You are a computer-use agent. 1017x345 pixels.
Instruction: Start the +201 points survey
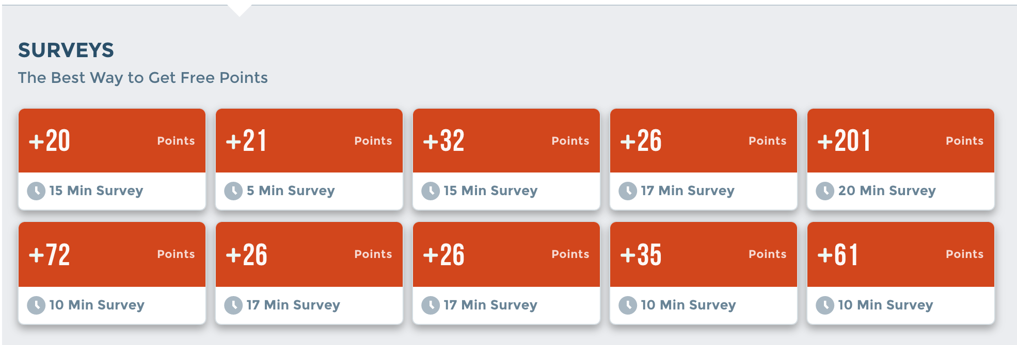click(901, 159)
